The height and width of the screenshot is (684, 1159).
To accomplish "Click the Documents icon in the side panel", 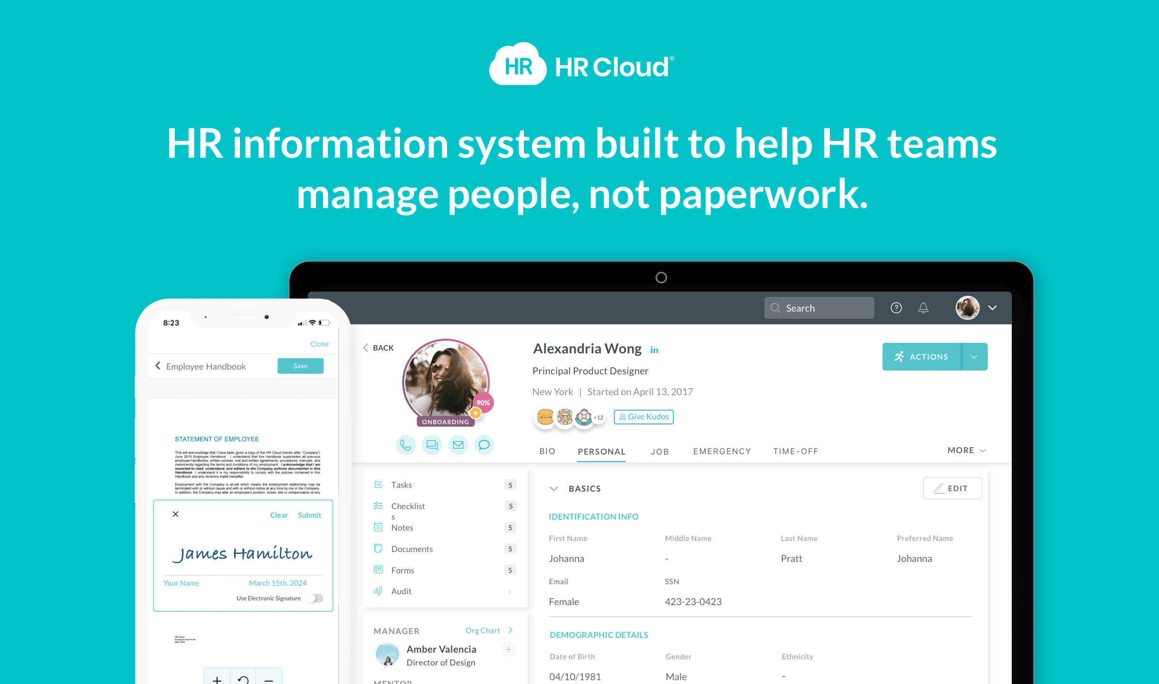I will 378,548.
